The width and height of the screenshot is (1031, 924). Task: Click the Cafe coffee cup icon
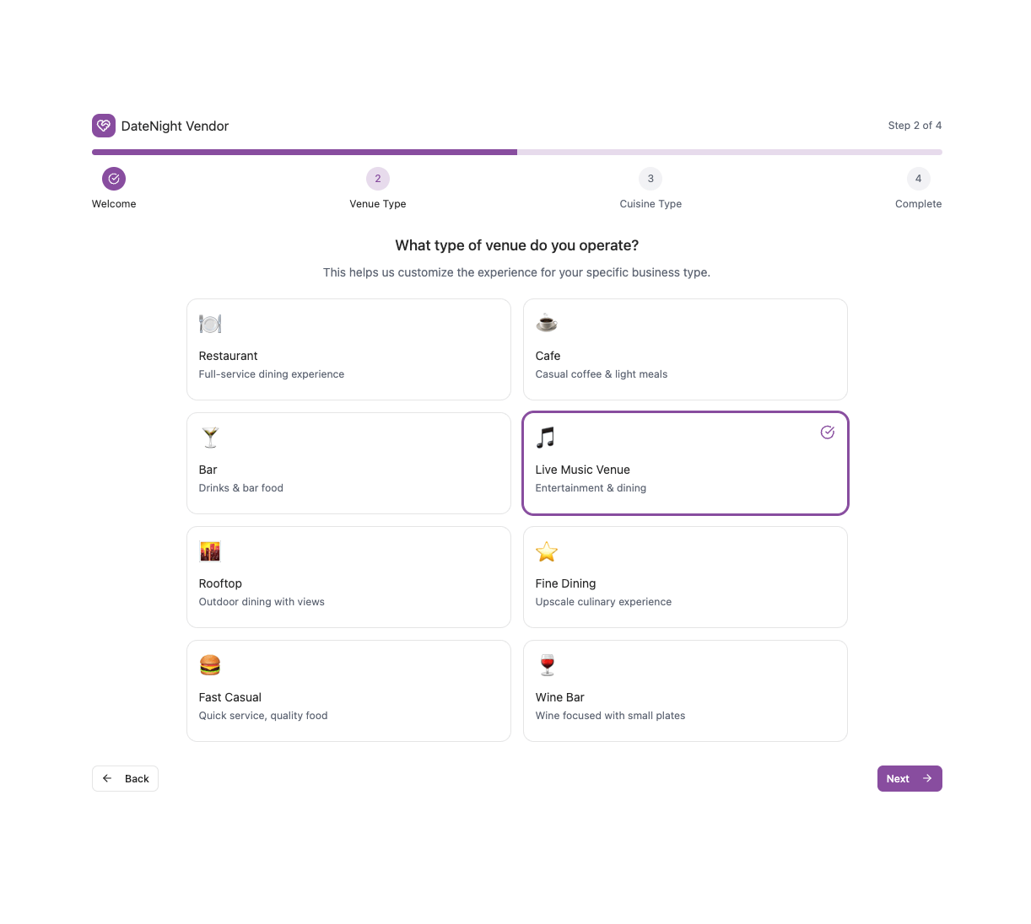tap(547, 323)
